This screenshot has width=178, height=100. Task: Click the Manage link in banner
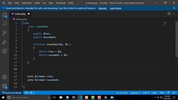click(x=103, y=8)
